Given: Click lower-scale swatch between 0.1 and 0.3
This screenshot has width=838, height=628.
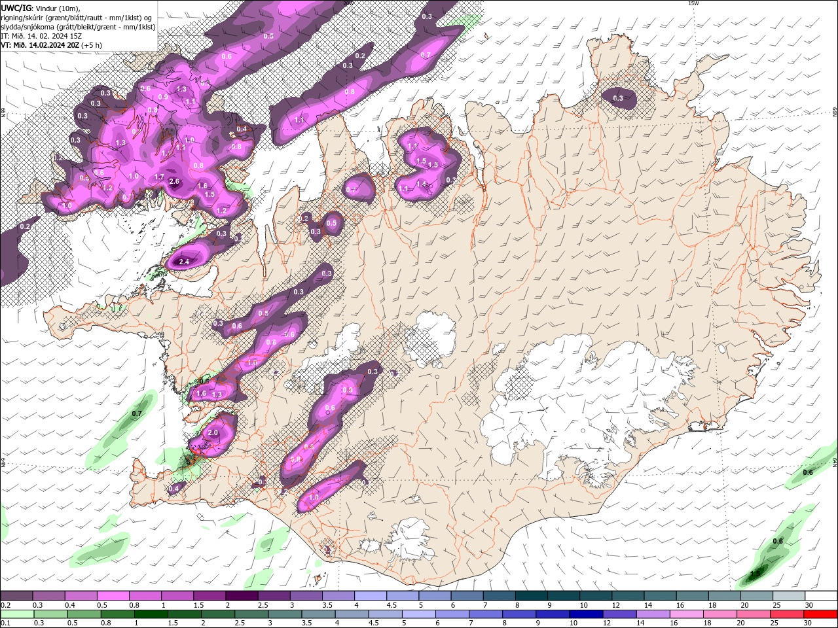Looking at the screenshot, I should pyautogui.click(x=17, y=614).
